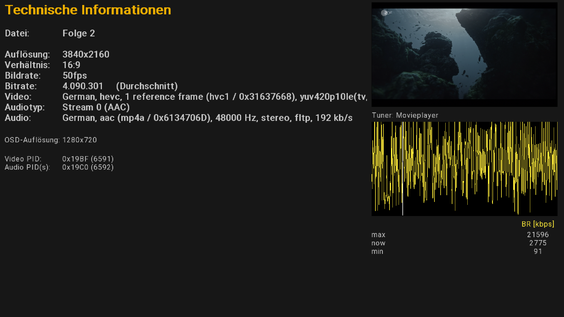
Task: Click the Tuner: Movieplayer label
Action: point(405,115)
